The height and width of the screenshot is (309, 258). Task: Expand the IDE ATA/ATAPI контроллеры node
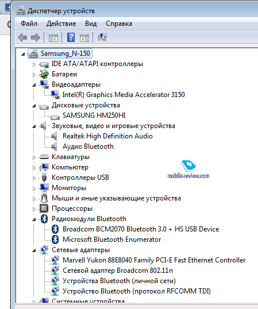click(x=34, y=64)
